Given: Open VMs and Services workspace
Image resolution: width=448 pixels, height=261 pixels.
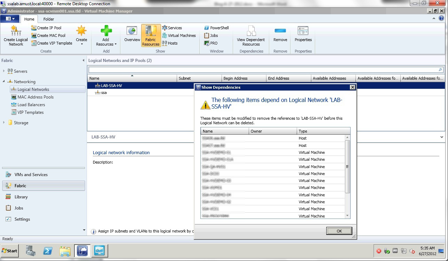Looking at the screenshot, I should pyautogui.click(x=43, y=175).
